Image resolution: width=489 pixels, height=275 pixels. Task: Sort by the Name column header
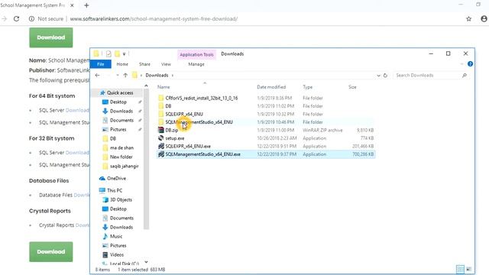click(164, 87)
